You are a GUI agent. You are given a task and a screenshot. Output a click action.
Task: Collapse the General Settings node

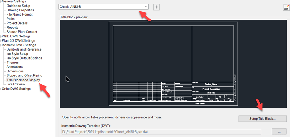1,1
